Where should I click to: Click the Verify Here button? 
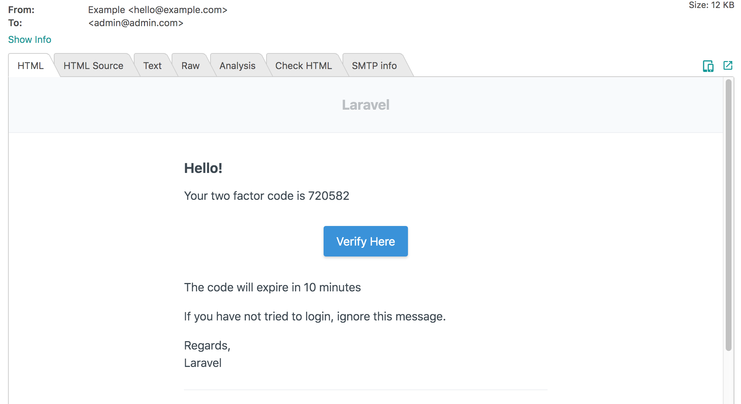pyautogui.click(x=365, y=241)
